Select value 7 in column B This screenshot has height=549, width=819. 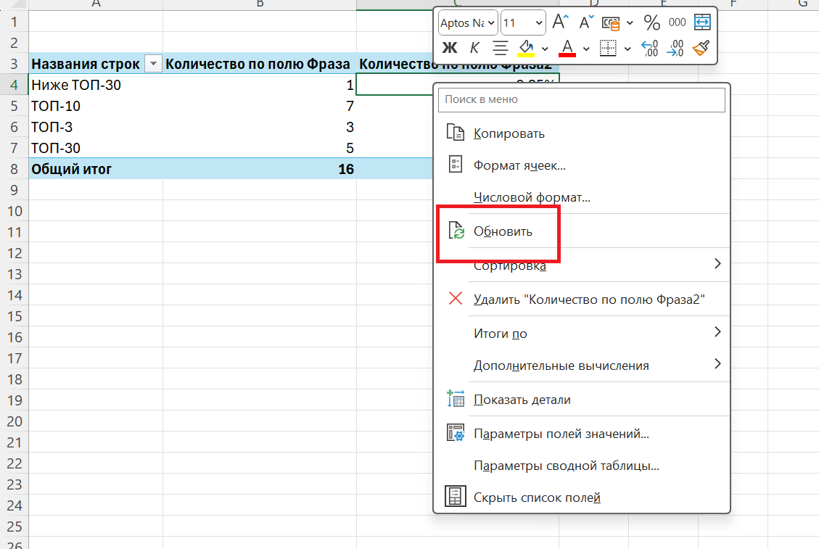[x=260, y=106]
